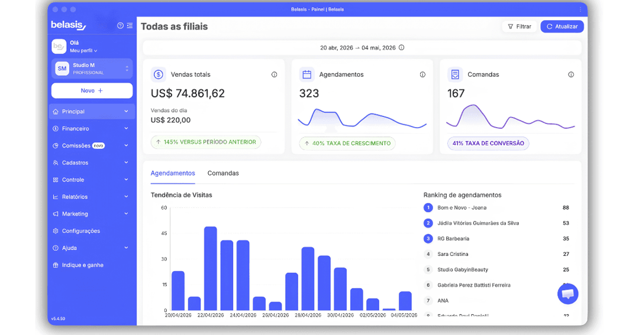Screen dimensions: 639x335
Task: Click the Filtrar button
Action: point(519,27)
